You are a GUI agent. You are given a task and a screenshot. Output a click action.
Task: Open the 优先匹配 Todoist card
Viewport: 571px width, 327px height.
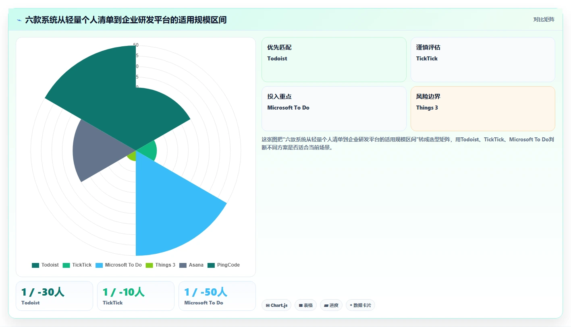(334, 60)
